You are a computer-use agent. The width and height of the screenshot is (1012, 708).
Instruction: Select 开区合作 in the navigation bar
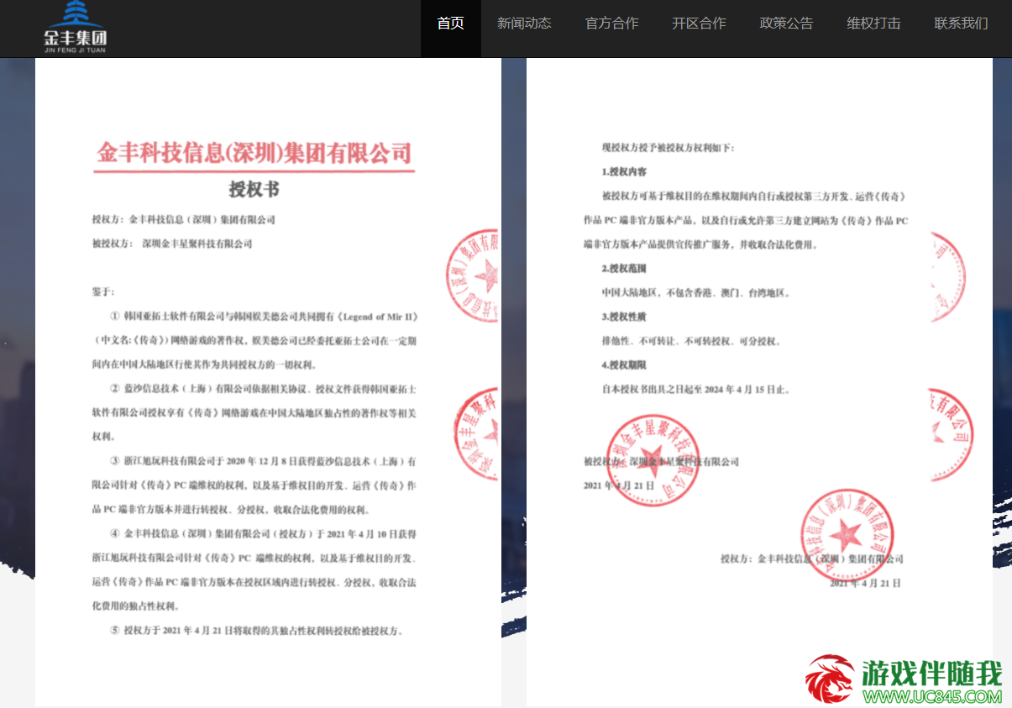point(699,24)
